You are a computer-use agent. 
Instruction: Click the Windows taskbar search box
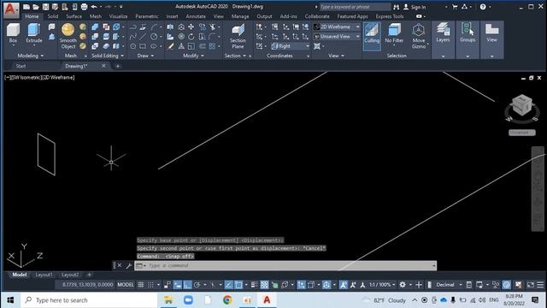coord(89,300)
